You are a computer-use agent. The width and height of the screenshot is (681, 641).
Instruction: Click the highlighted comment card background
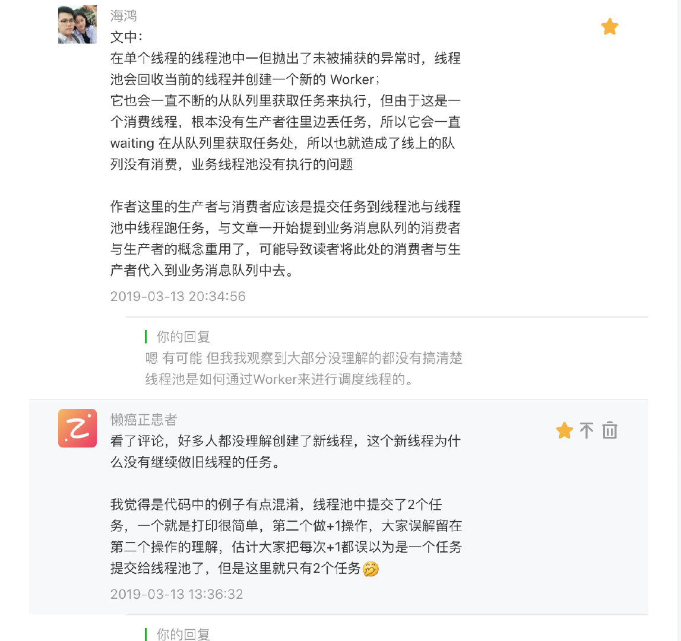click(339, 507)
